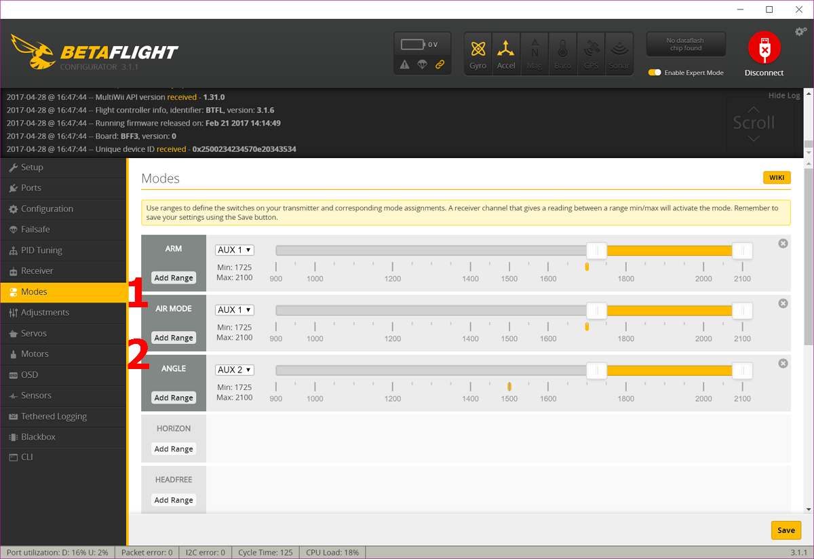Click the Unique device ID log line
Viewport: 814px width, 559px height.
[x=151, y=149]
